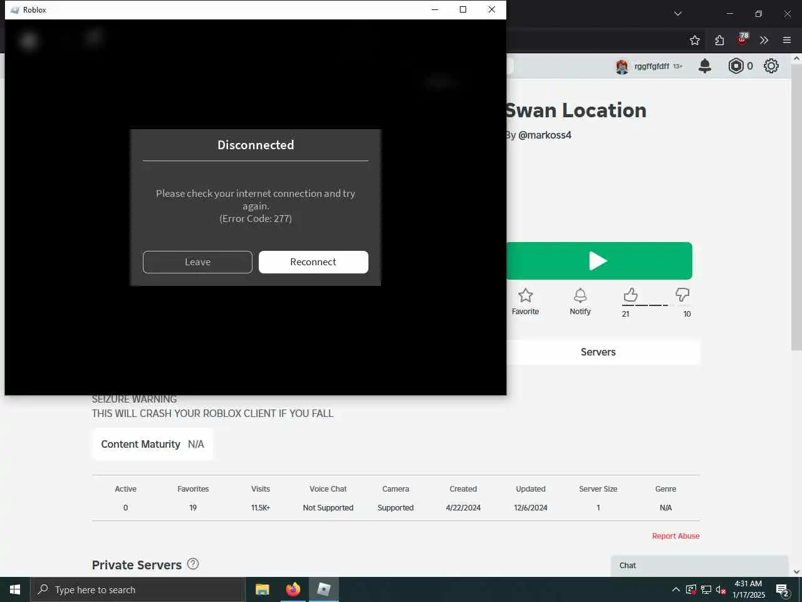Click the page vertical scrollbar
Viewport: 802px width, 602px height.
[796, 207]
